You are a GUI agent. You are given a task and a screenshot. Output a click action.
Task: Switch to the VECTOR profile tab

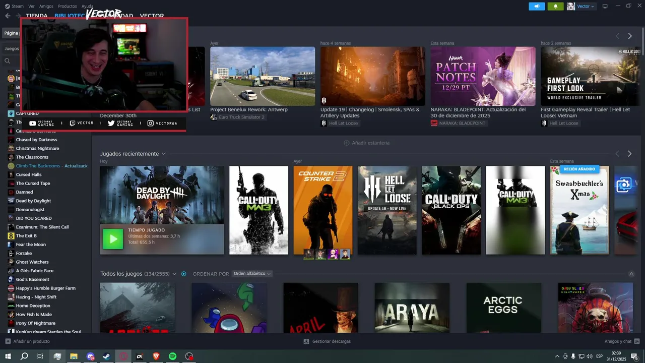(152, 16)
